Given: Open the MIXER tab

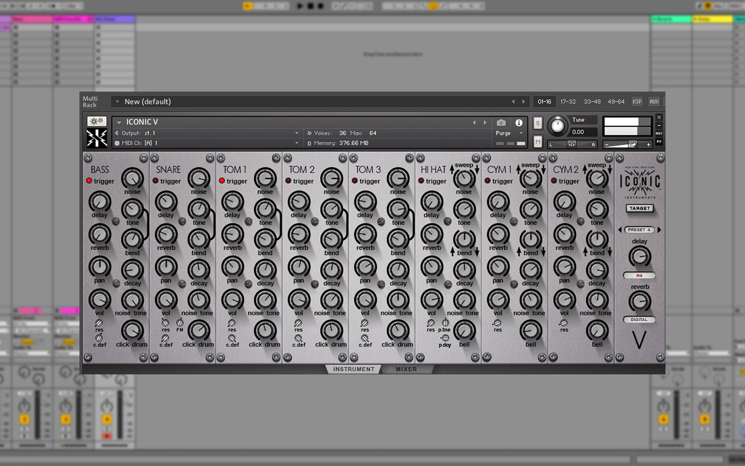Looking at the screenshot, I should coord(406,369).
